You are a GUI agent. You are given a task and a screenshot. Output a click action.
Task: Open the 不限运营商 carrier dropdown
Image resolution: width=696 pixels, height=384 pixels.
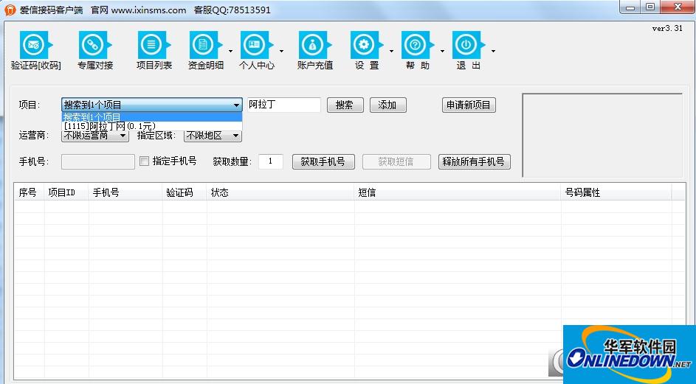click(95, 135)
